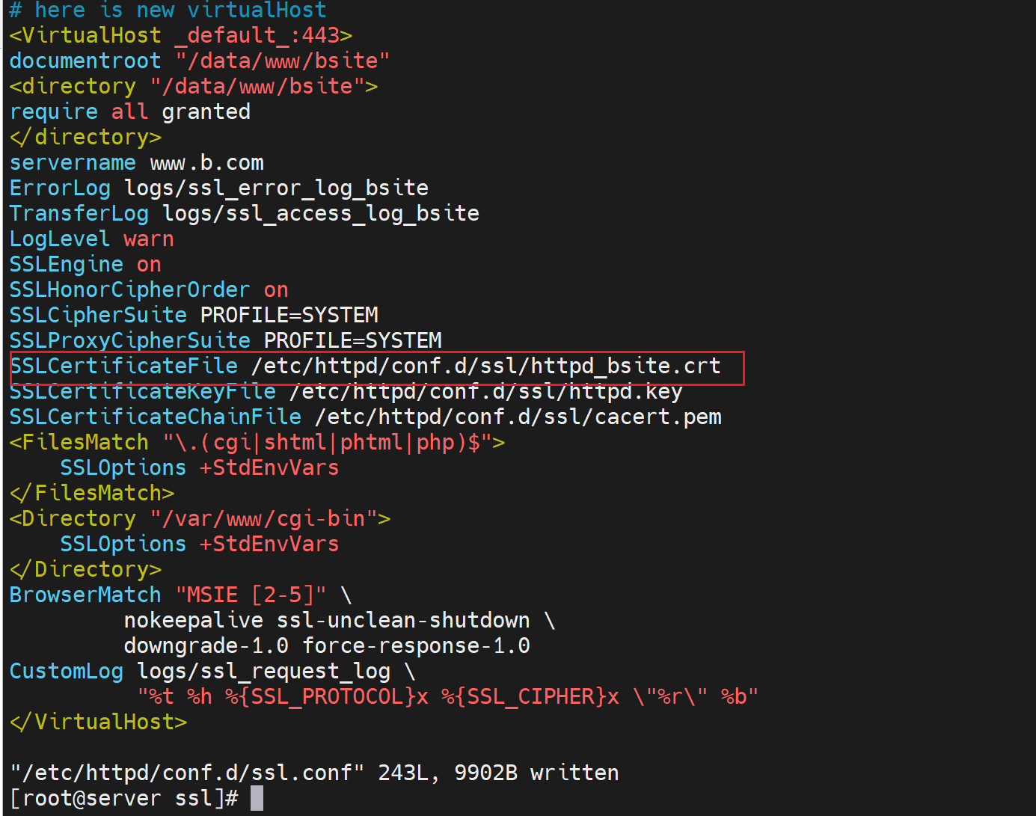Click the highlighted SSLCertificateFile line
The width and height of the screenshot is (1036, 816).
coord(365,366)
